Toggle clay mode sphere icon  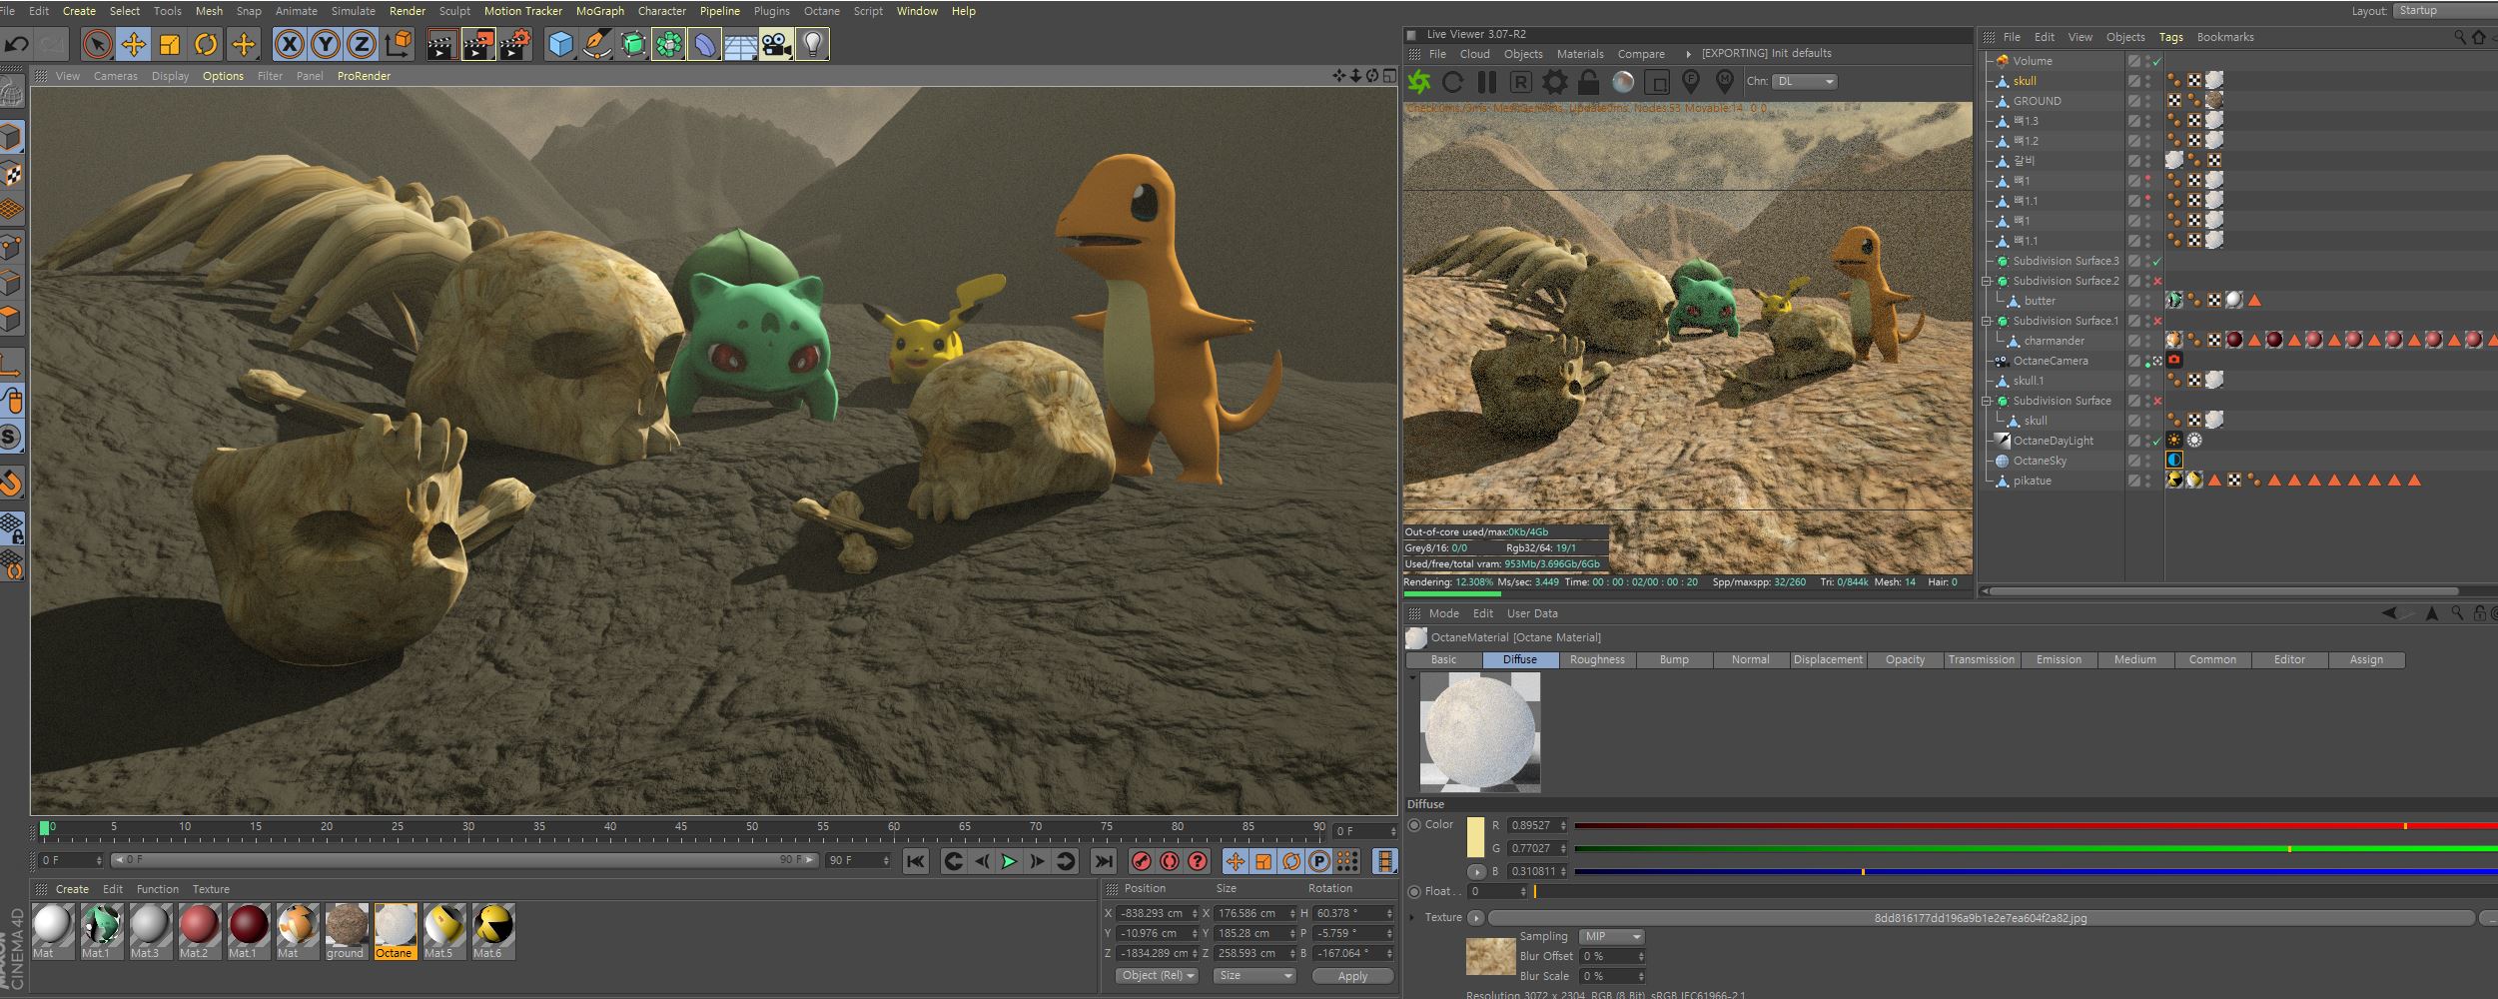(x=1623, y=82)
